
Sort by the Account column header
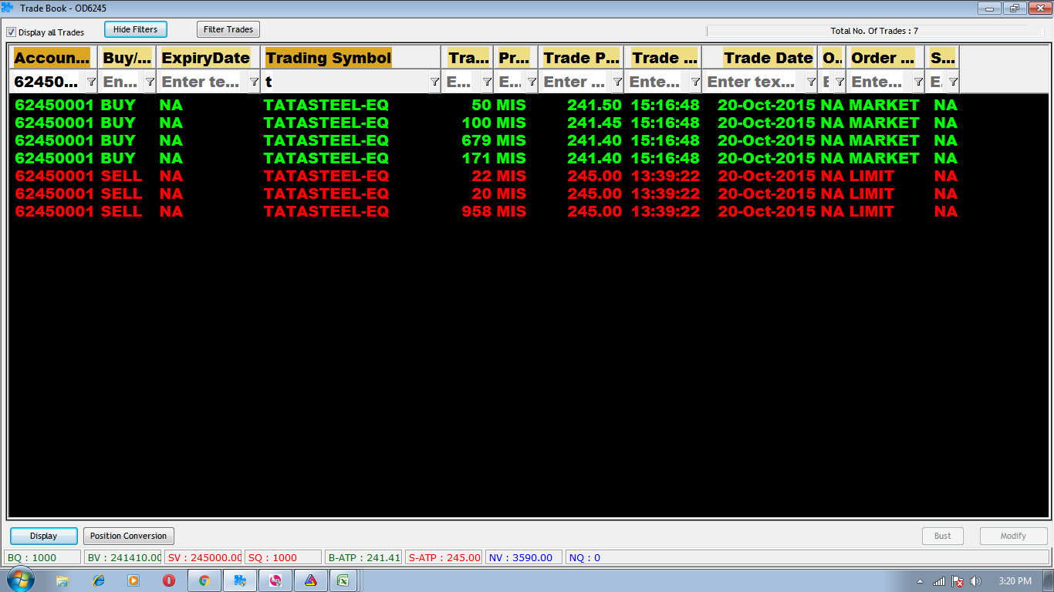point(52,58)
